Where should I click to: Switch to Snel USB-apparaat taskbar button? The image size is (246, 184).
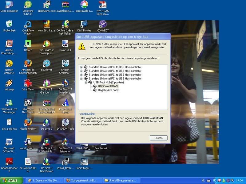point(121,180)
